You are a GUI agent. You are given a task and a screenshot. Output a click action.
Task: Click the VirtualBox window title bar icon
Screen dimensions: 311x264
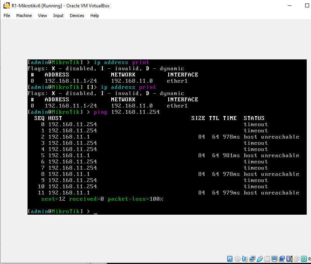coord(5,6)
